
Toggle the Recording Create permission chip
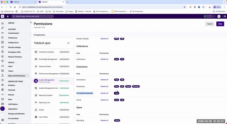[117, 120]
